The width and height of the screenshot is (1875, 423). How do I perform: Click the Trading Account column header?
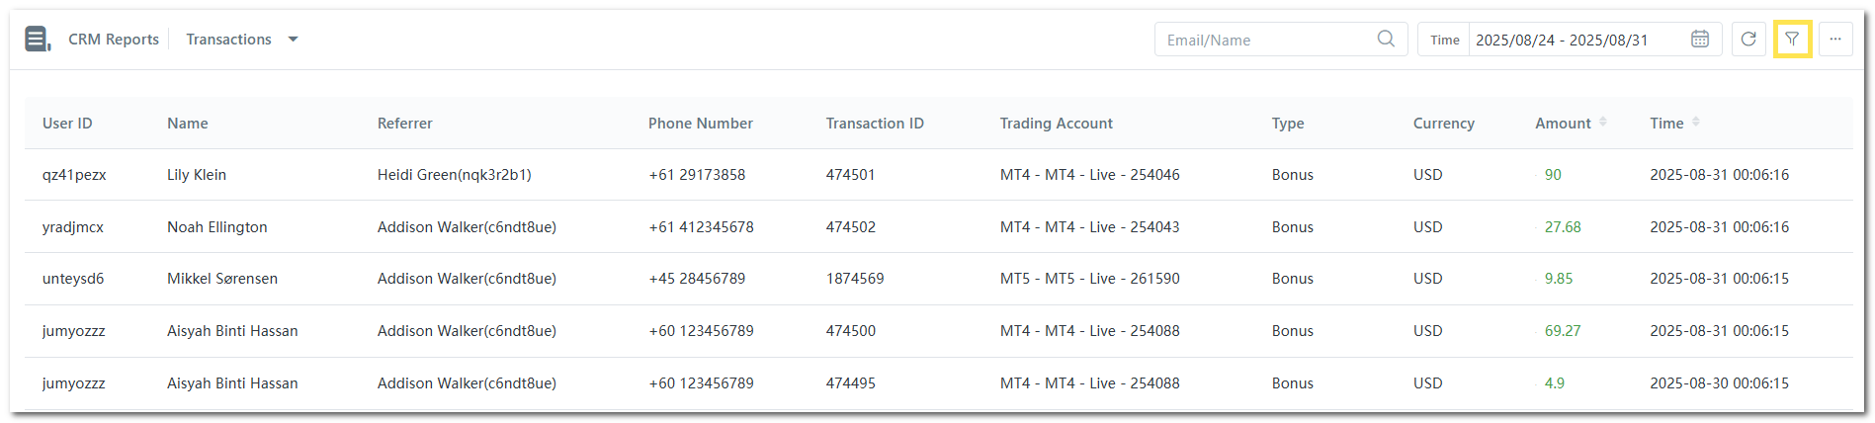coord(1056,124)
